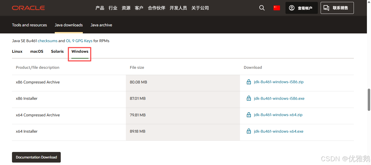
Task: Select the Windows platform tab
Action: pyautogui.click(x=80, y=51)
